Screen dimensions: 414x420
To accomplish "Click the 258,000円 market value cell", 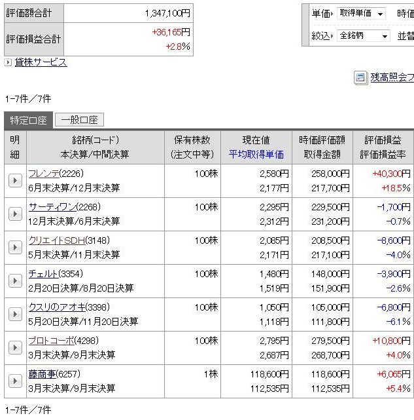I will click(330, 174).
